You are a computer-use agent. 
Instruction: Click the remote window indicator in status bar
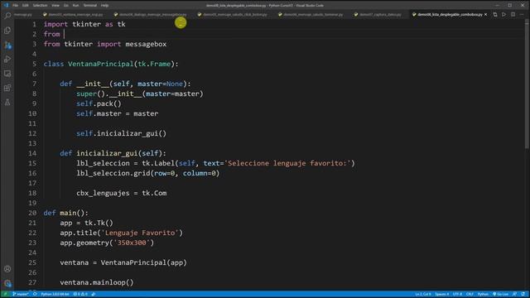click(5, 295)
